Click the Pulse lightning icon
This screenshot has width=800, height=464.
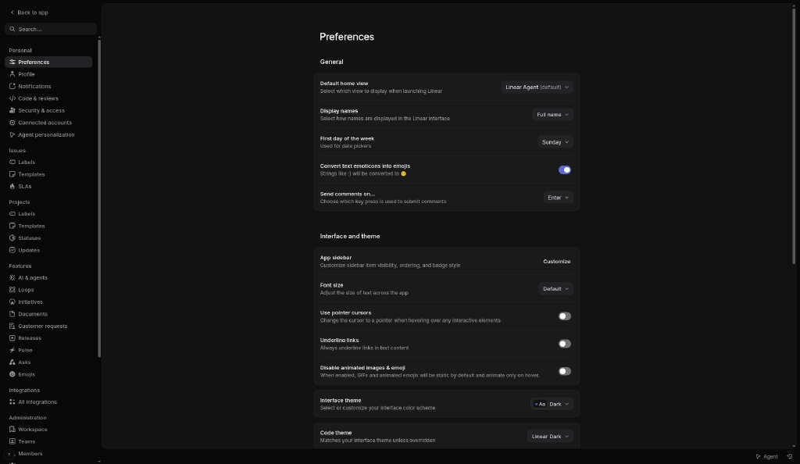pos(12,350)
